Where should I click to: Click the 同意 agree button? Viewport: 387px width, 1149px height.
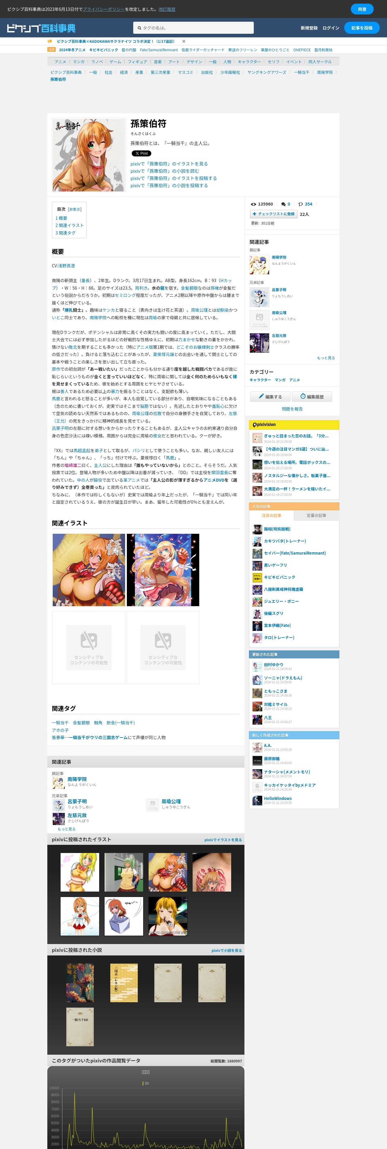pyautogui.click(x=362, y=9)
